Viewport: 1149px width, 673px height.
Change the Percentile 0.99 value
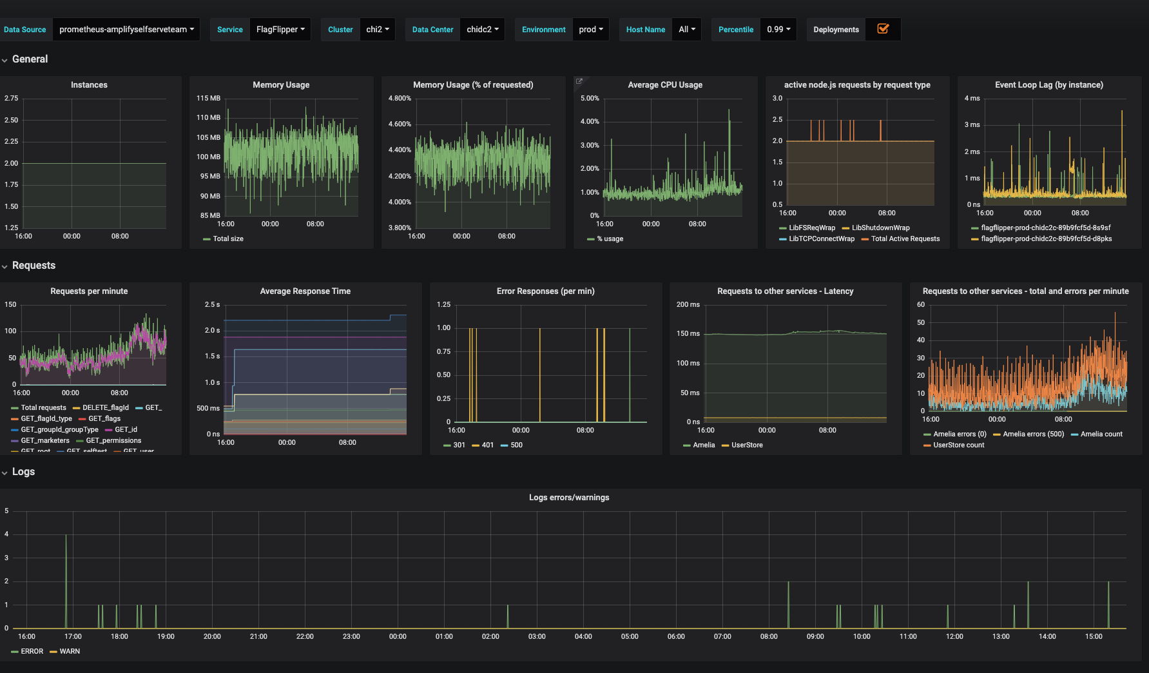[778, 30]
